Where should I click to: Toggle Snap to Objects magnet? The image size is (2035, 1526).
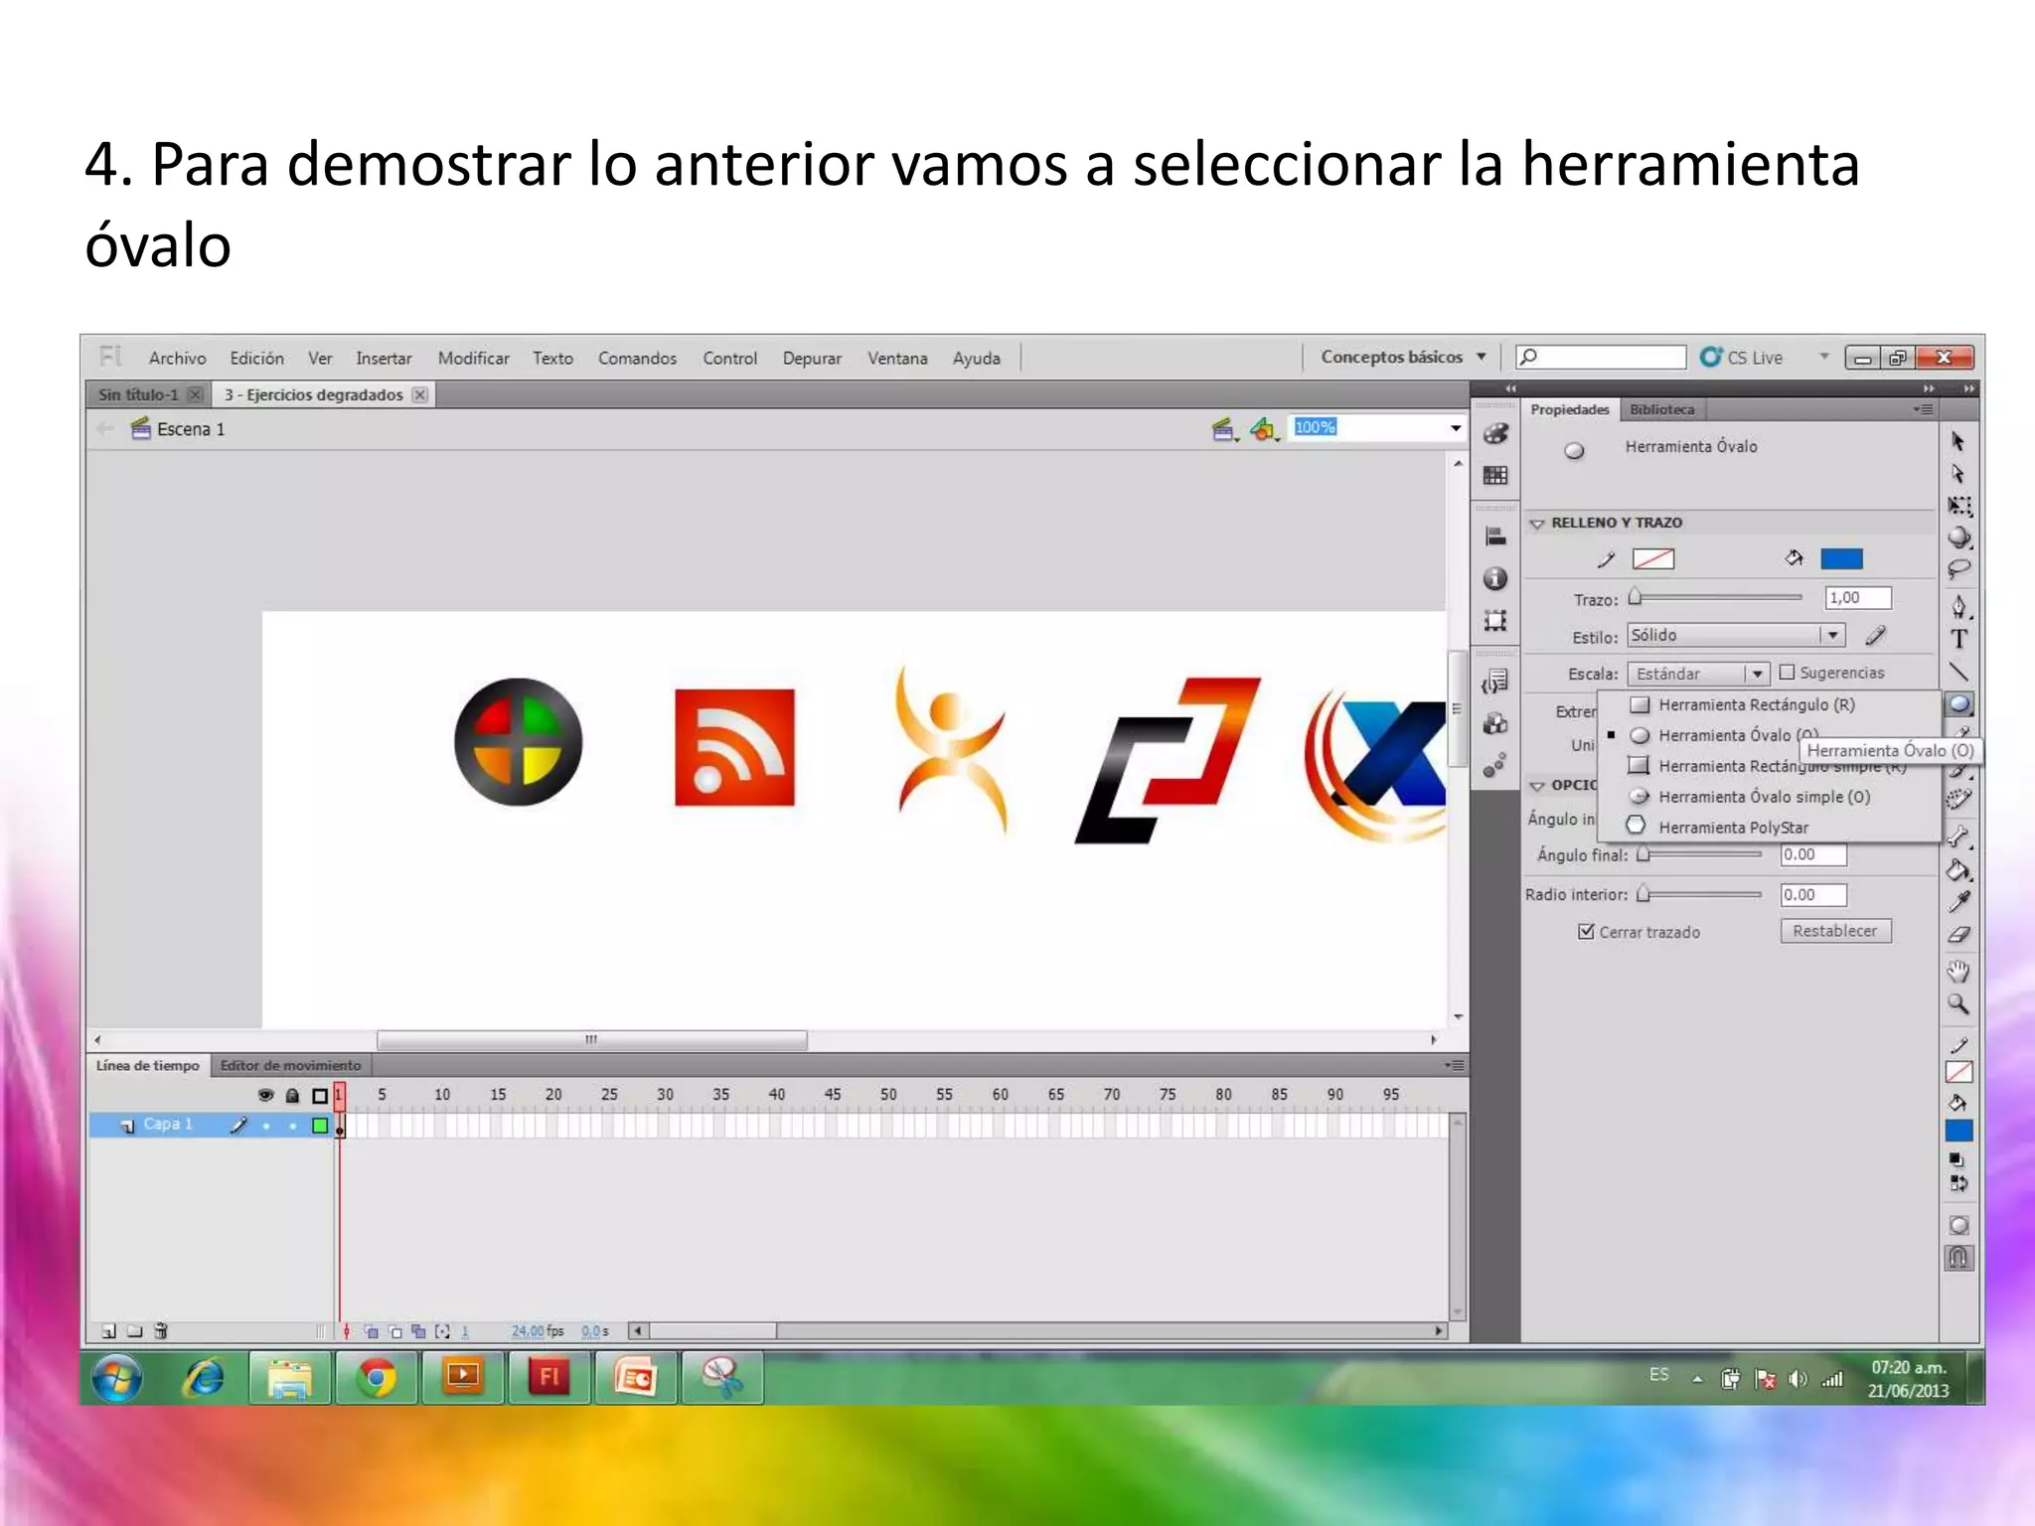coord(1958,1258)
